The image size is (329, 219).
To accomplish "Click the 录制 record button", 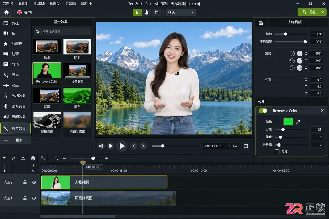I will [24, 13].
